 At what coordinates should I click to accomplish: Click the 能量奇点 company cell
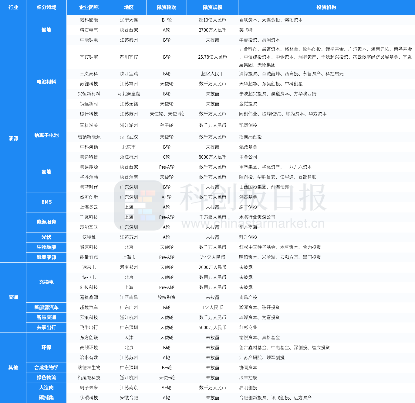[x=89, y=257]
